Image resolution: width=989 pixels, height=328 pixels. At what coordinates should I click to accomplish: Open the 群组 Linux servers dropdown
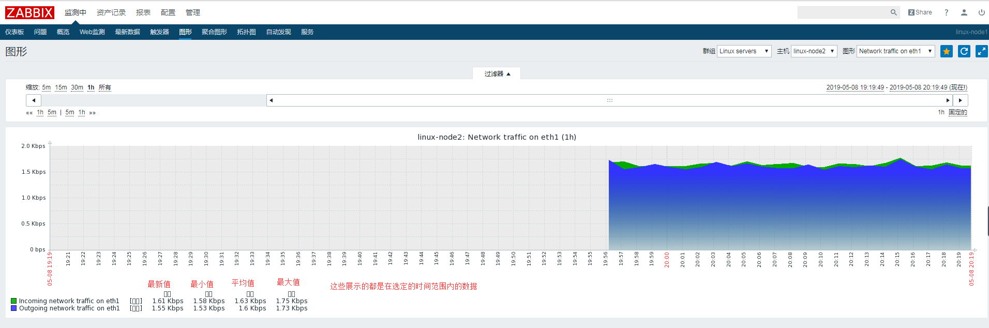[x=744, y=51]
